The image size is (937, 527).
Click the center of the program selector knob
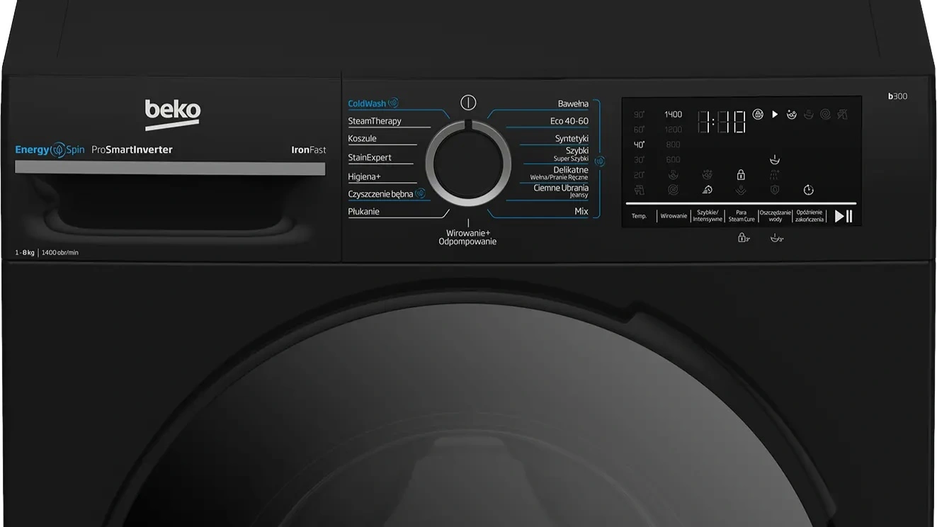point(468,164)
